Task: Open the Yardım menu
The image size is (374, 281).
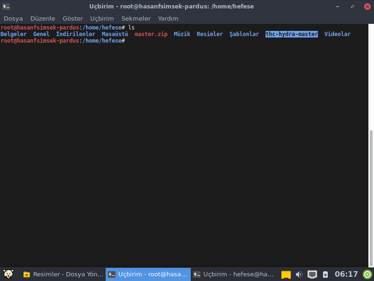Action: [x=168, y=18]
